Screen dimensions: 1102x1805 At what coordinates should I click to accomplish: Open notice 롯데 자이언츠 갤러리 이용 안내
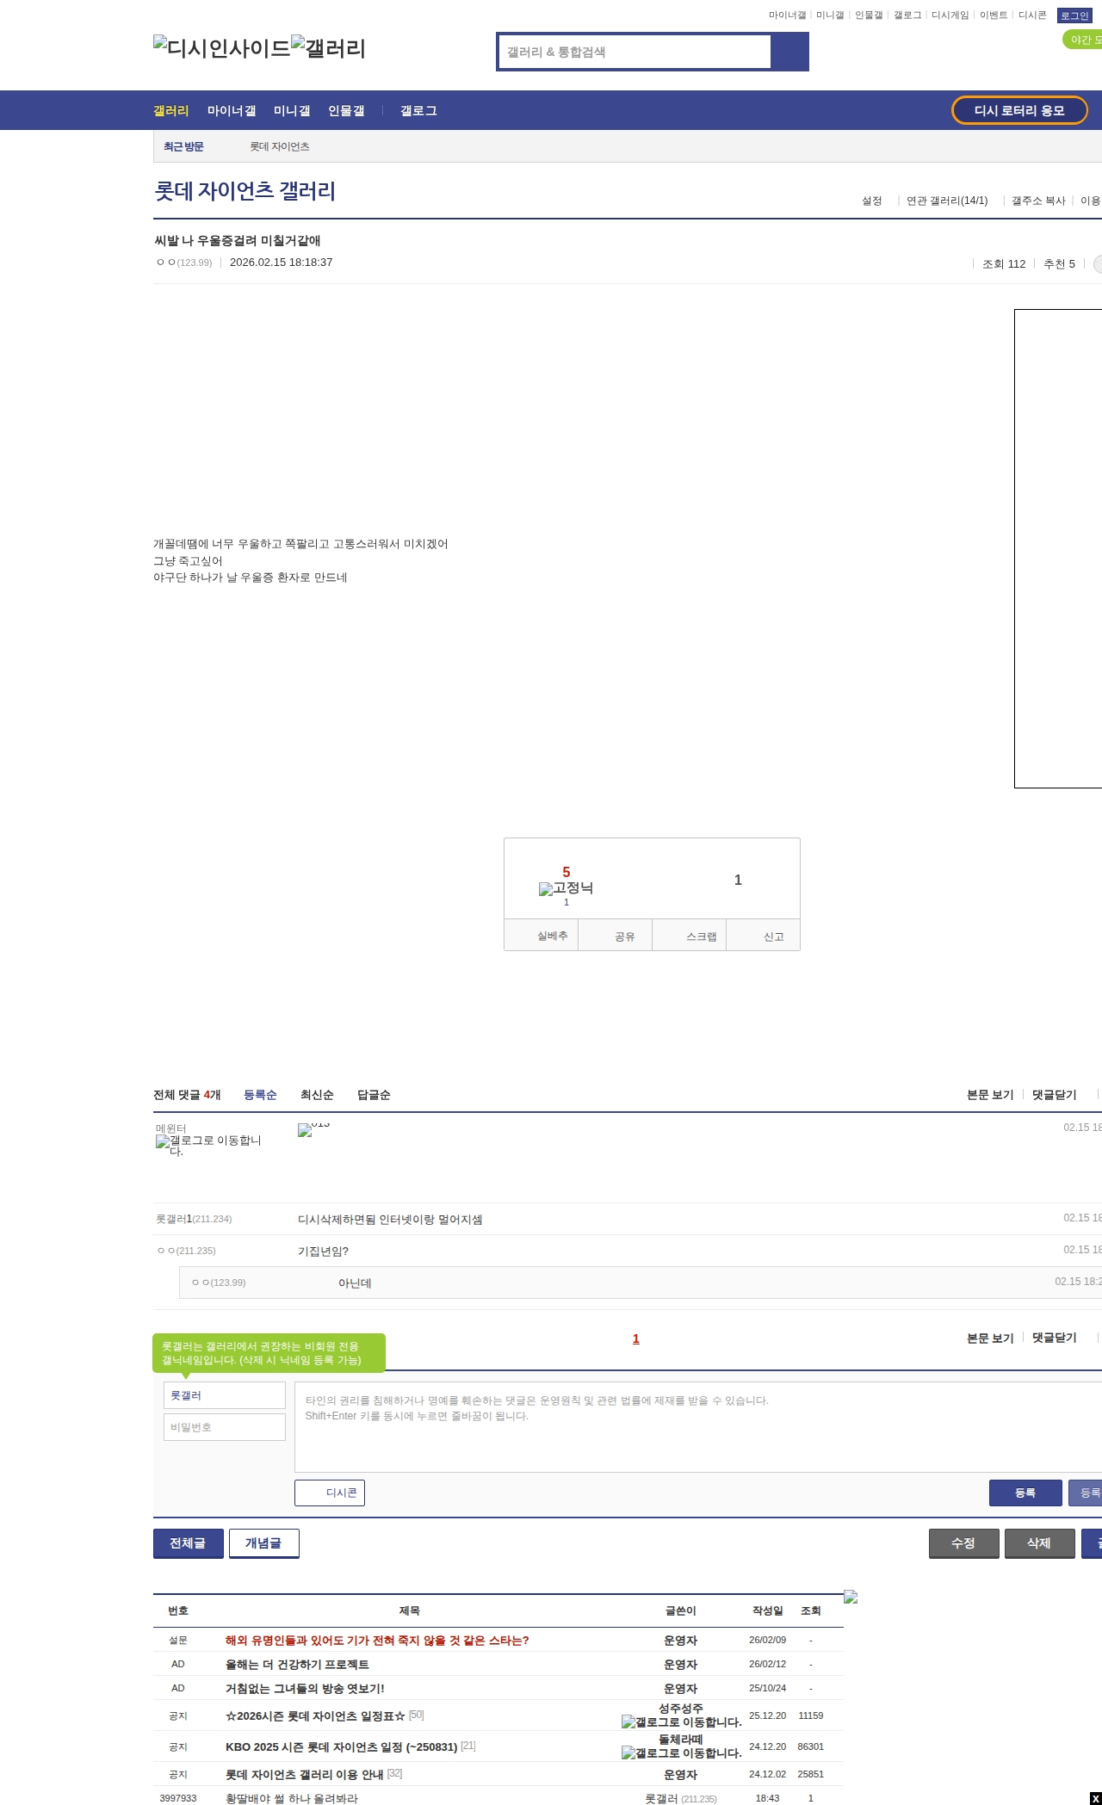[304, 1775]
